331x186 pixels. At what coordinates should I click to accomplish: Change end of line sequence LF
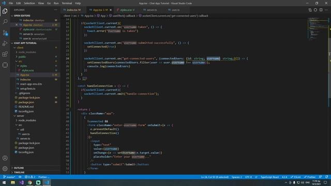pos(256,177)
